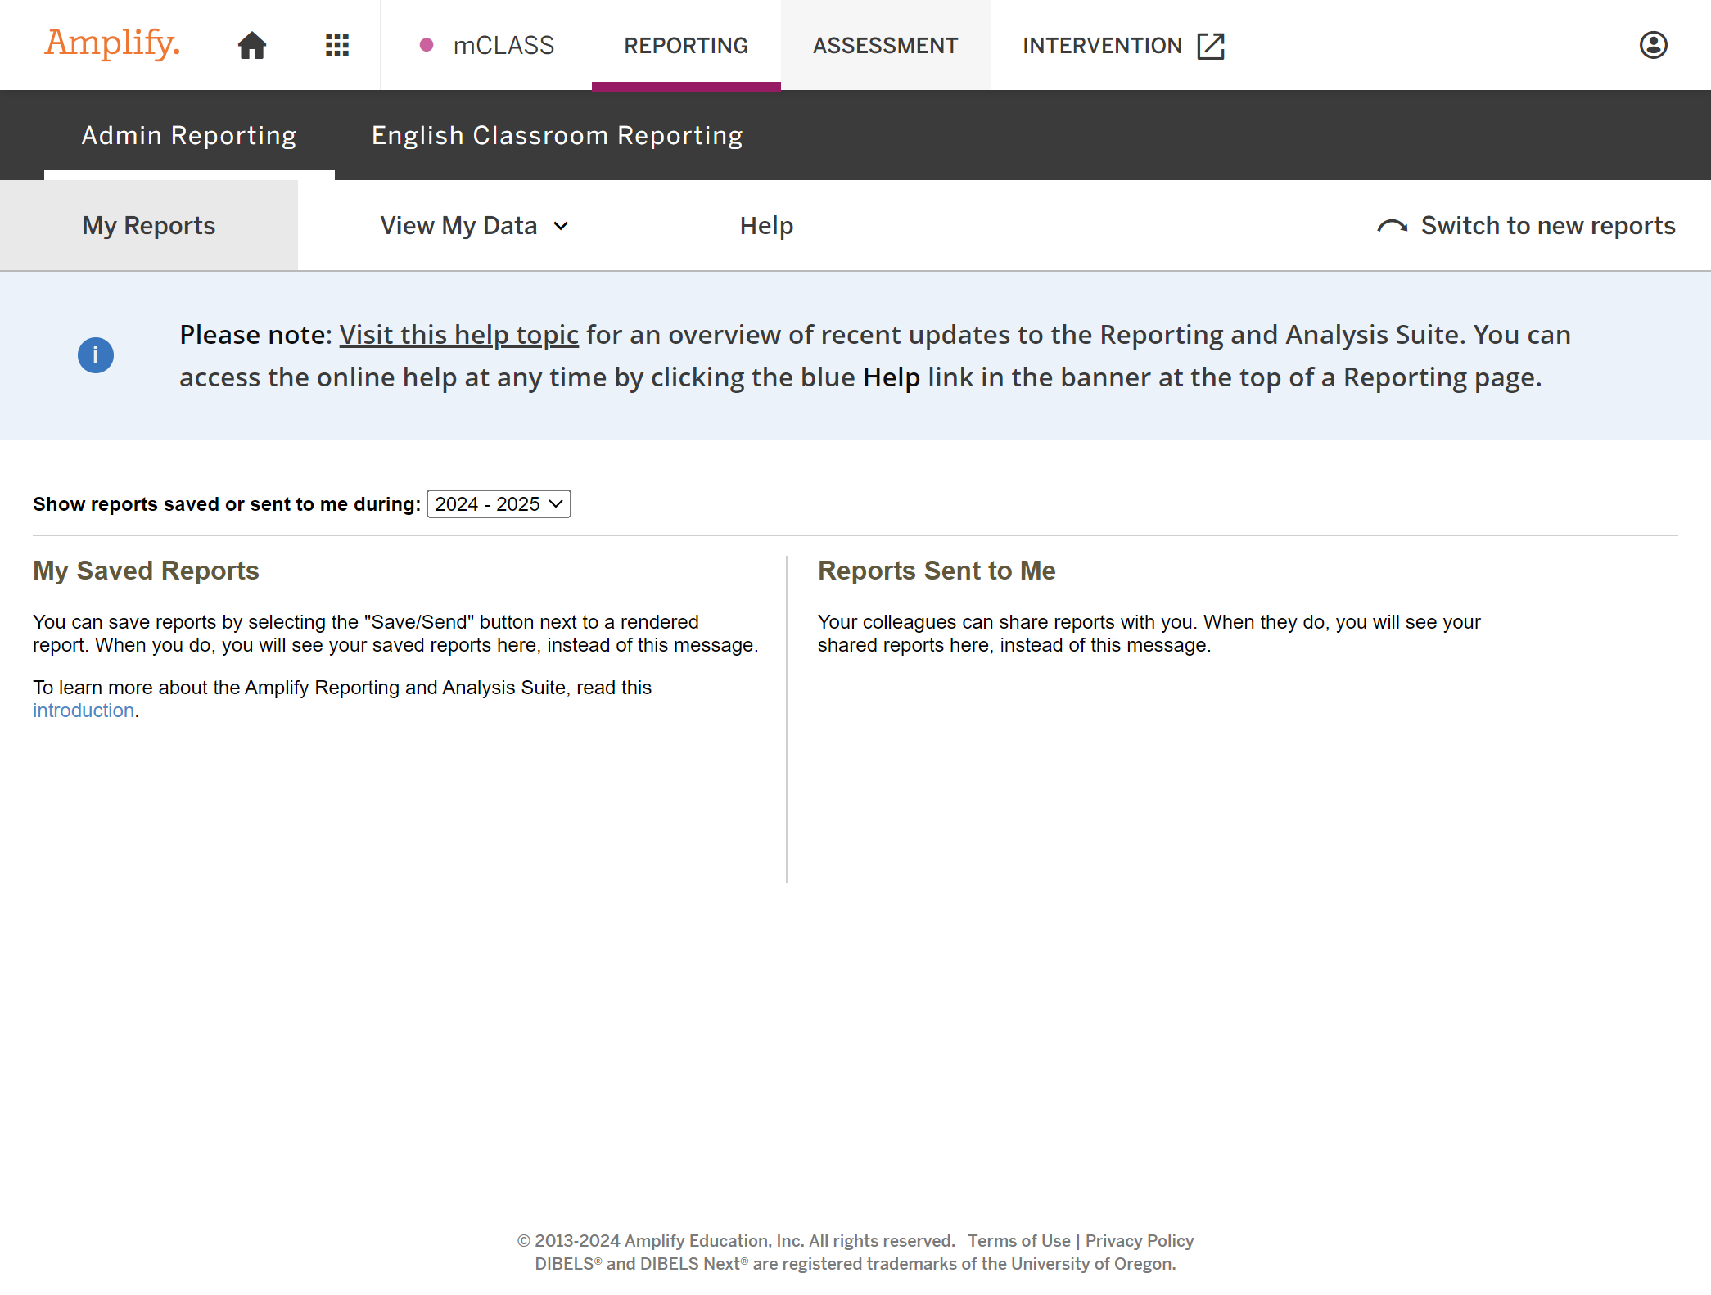Click the blue info icon in the notice
This screenshot has height=1295, width=1711.
point(96,355)
